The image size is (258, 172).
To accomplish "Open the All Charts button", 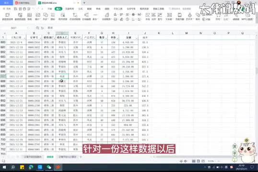I will coord(106,17).
